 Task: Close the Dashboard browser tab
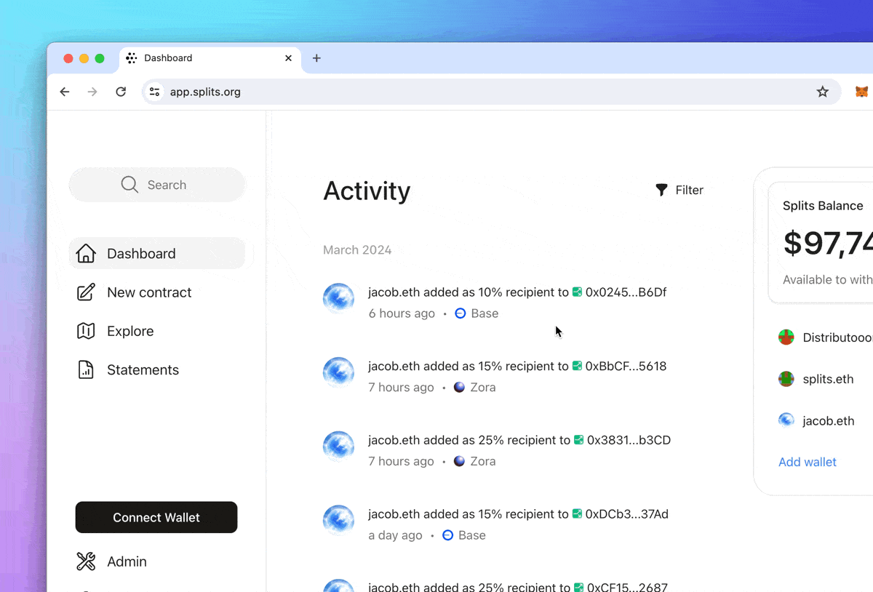[x=288, y=58]
